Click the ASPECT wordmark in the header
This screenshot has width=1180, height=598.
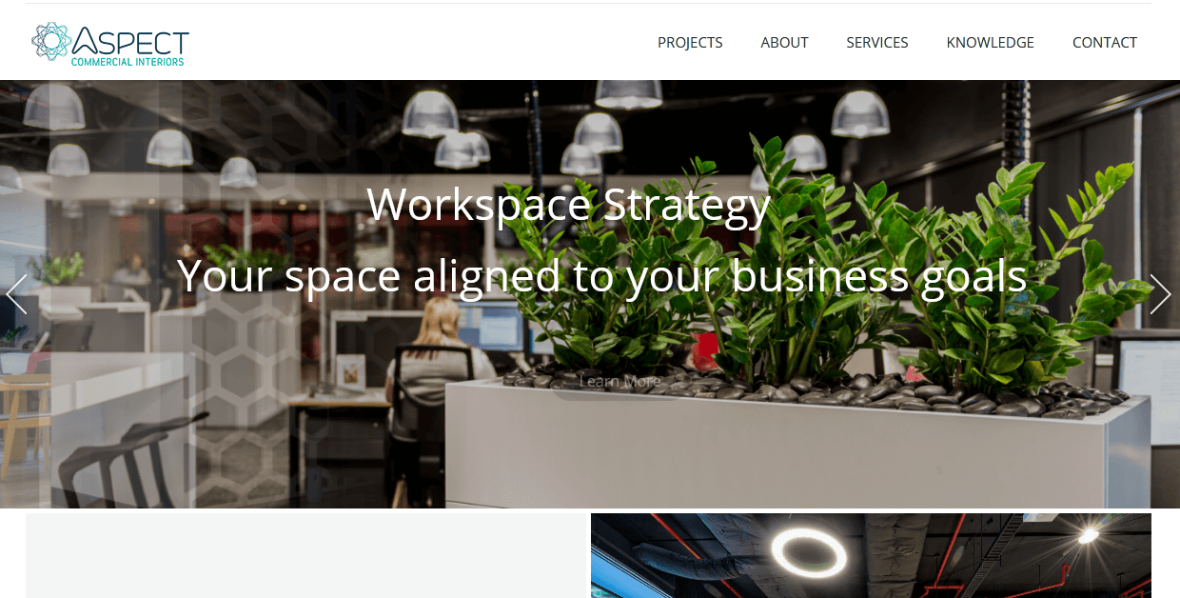[131, 40]
